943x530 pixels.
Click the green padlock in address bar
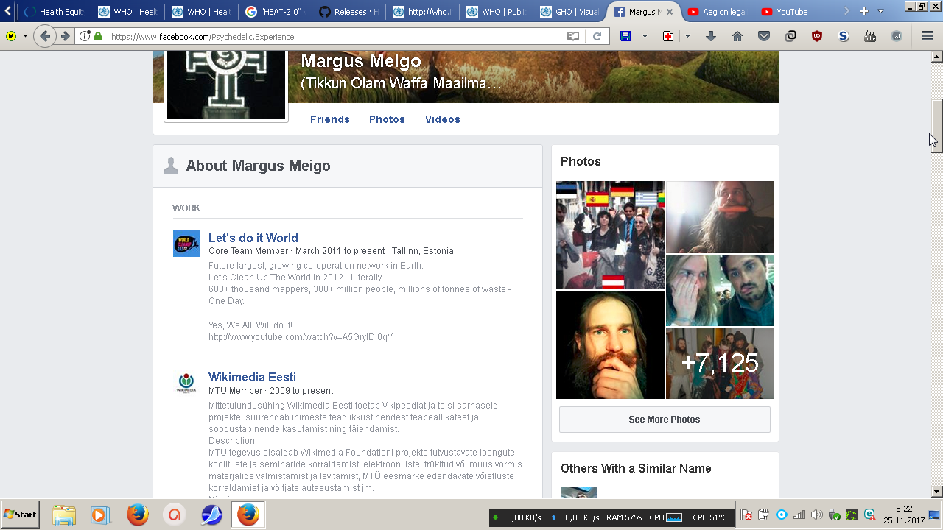tap(98, 36)
